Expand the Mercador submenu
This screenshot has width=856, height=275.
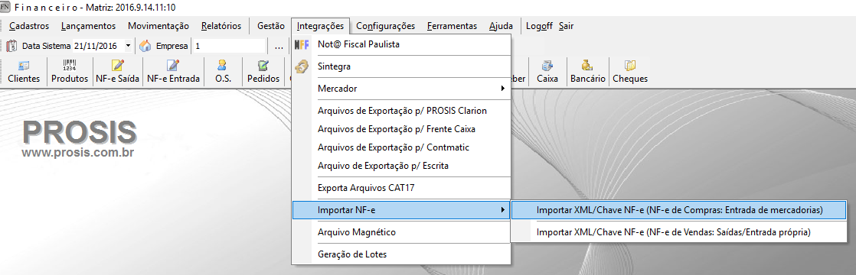(x=401, y=88)
